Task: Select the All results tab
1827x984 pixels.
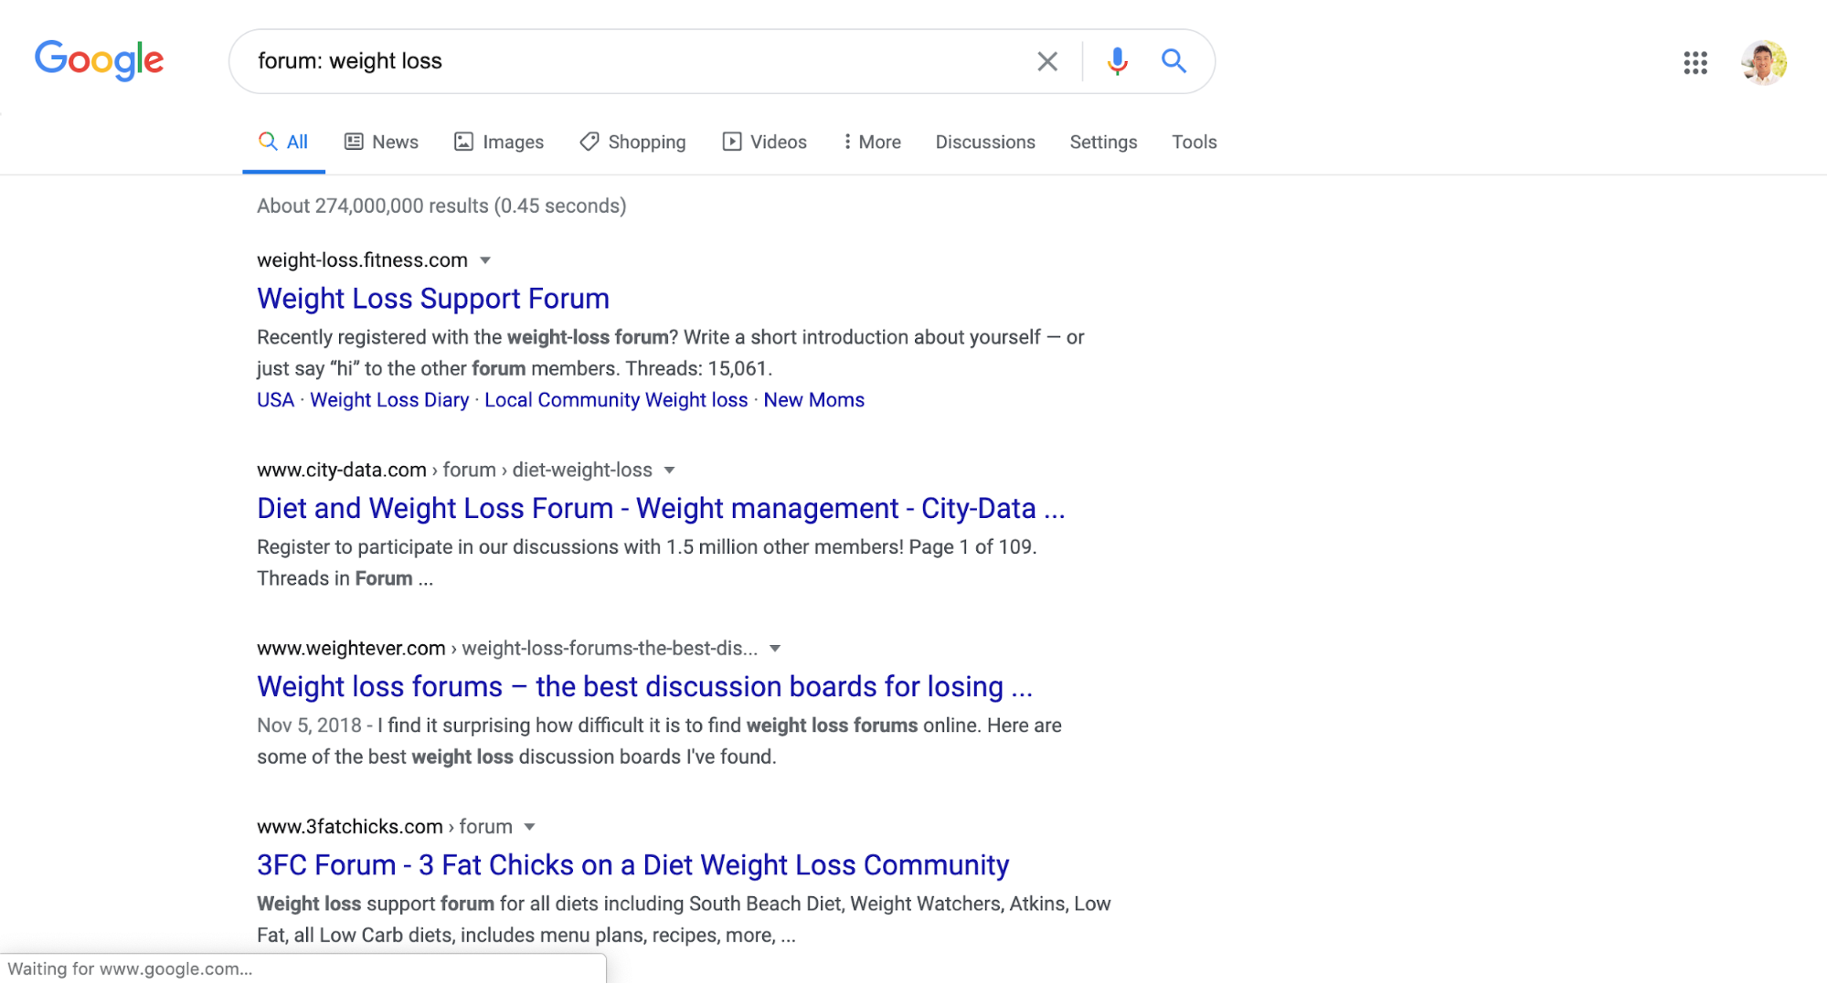Action: coord(283,143)
